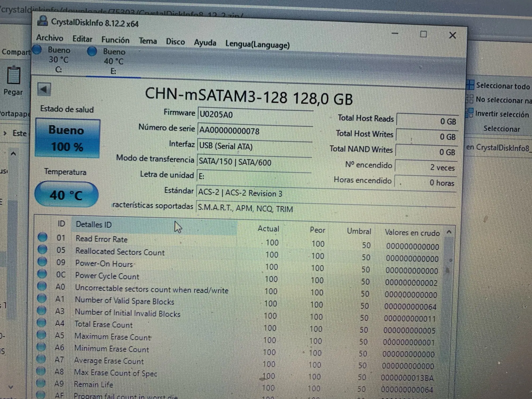
Task: Open the Función menu
Action: [115, 40]
